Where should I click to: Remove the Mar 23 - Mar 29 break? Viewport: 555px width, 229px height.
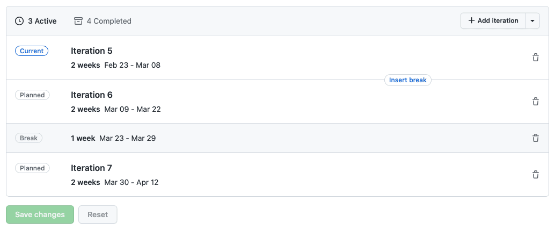[x=535, y=138]
